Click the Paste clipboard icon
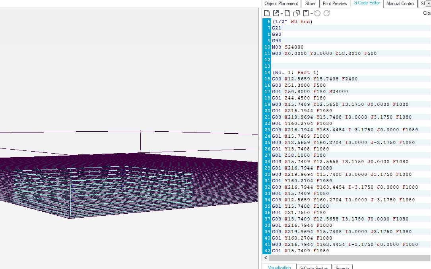431x269 pixels. pyautogui.click(x=306, y=13)
